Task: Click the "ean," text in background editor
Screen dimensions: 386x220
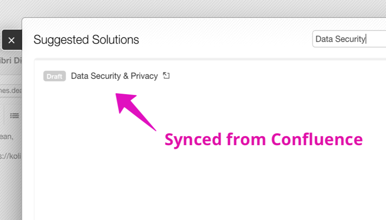Action: point(7,137)
